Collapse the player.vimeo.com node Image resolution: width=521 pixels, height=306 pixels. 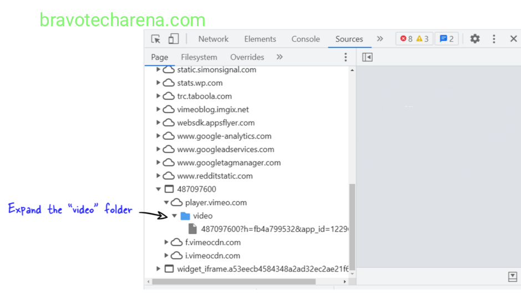pos(166,202)
